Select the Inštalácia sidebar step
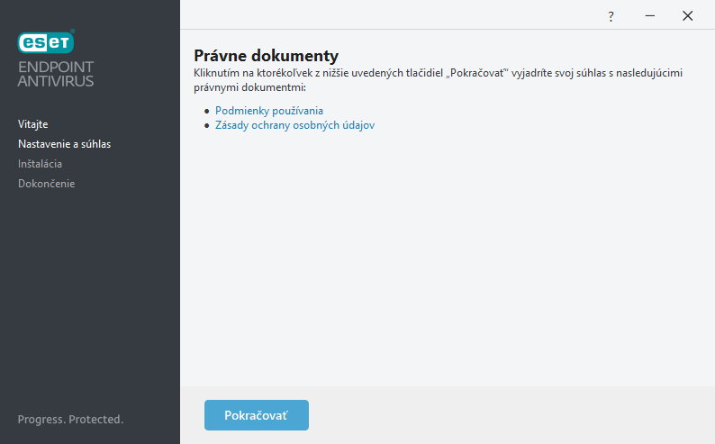Viewport: 715px width, 444px height. pyautogui.click(x=41, y=164)
